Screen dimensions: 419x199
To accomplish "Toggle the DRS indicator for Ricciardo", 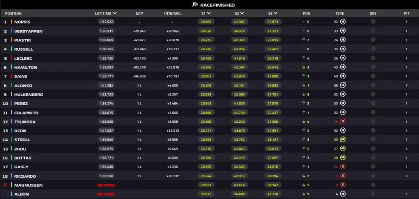I will (373, 176).
